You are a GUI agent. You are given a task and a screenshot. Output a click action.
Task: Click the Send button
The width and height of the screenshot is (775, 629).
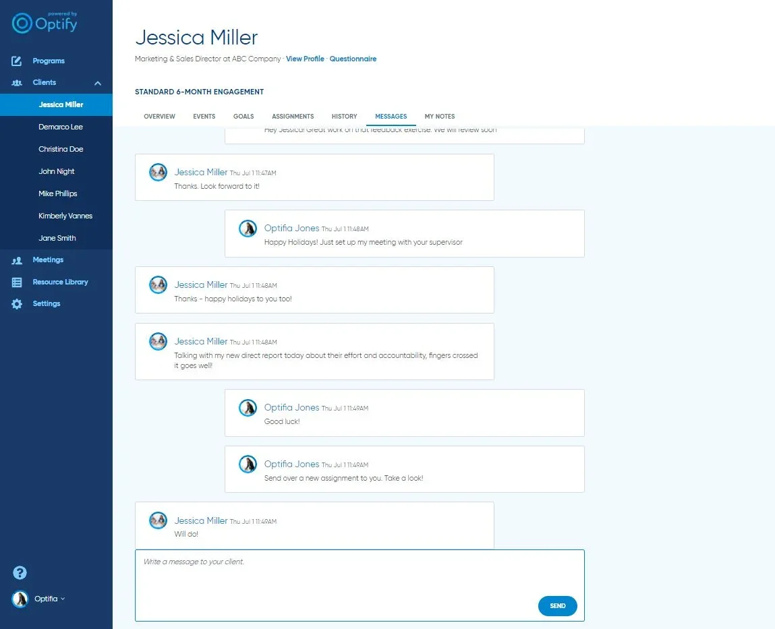pyautogui.click(x=558, y=606)
